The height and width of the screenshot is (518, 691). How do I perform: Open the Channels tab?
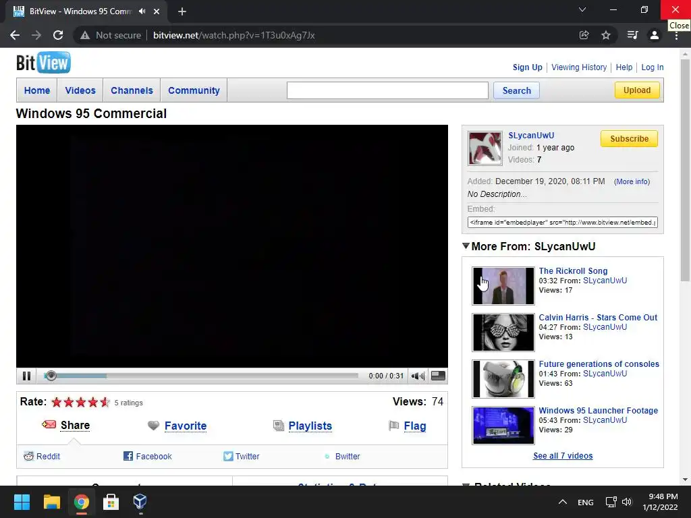click(x=132, y=90)
